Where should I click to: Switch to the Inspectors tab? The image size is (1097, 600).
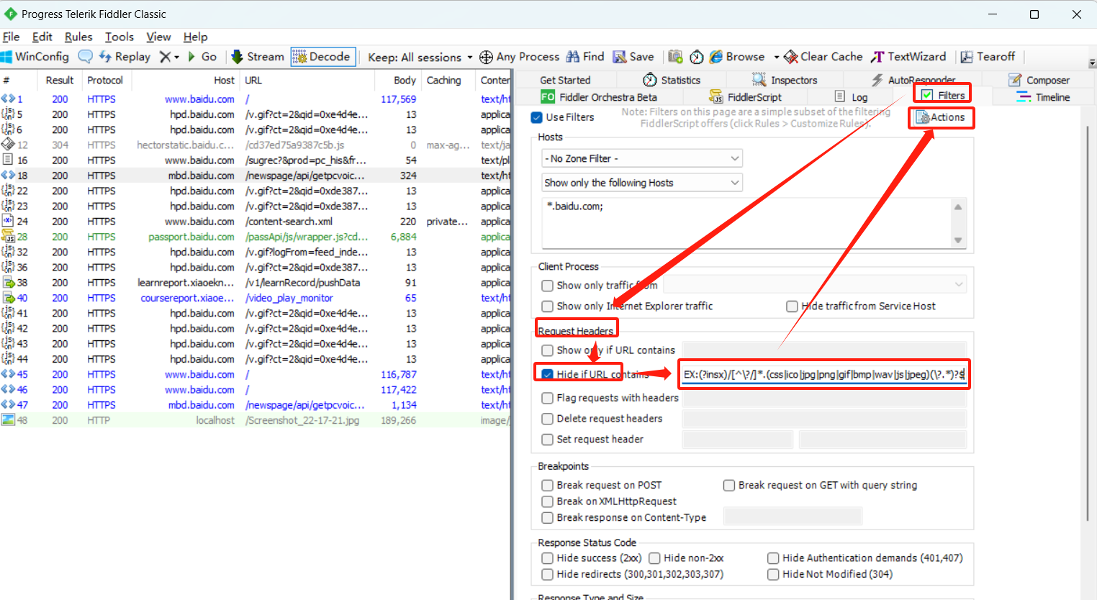[x=785, y=81]
